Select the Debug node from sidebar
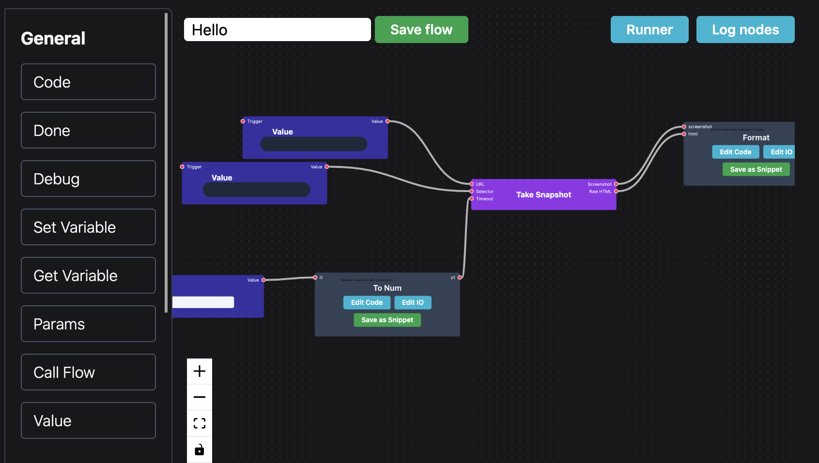The image size is (819, 463). [88, 179]
